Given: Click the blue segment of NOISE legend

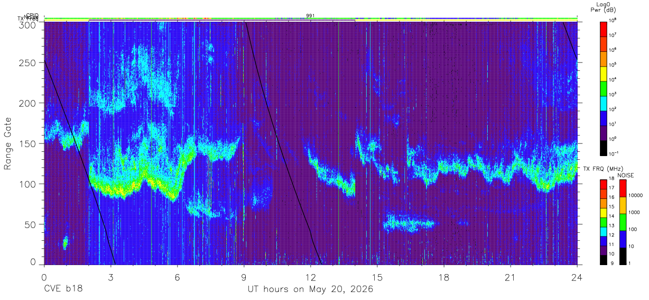Looking at the screenshot, I should (623, 239).
